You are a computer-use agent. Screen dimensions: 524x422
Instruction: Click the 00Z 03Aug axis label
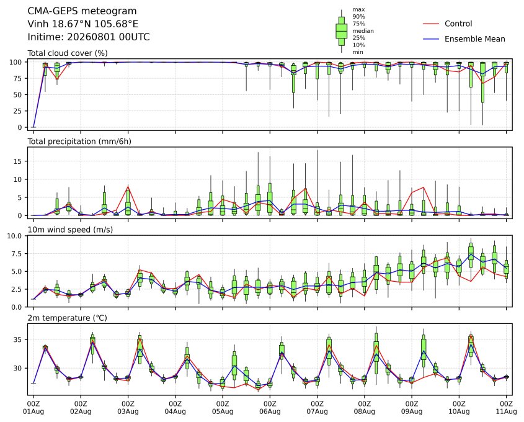128,408
